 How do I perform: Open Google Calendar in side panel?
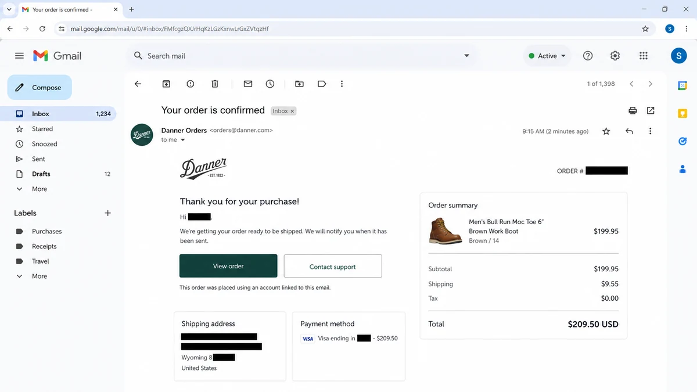[682, 85]
